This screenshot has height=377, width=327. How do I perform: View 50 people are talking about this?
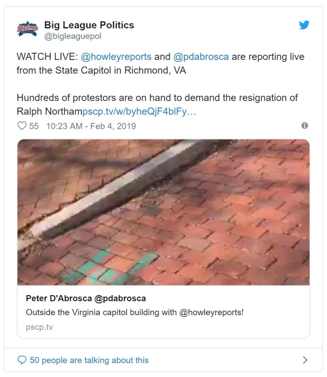[x=89, y=360]
